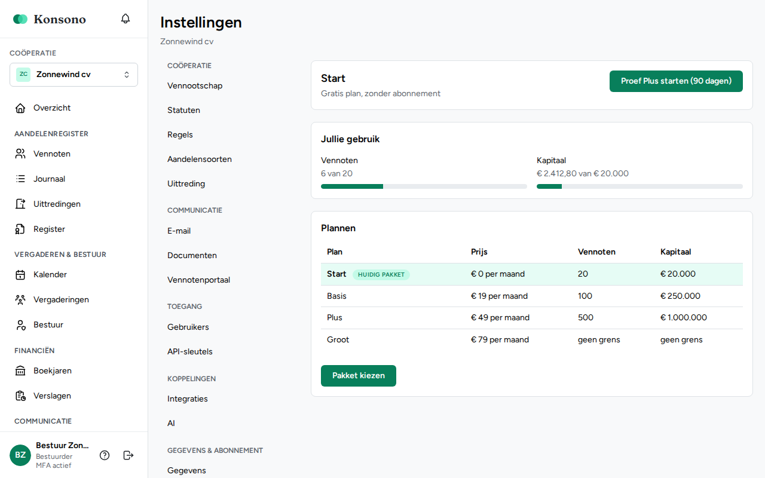
Task: Open Gebruikers settings section
Action: click(x=188, y=327)
